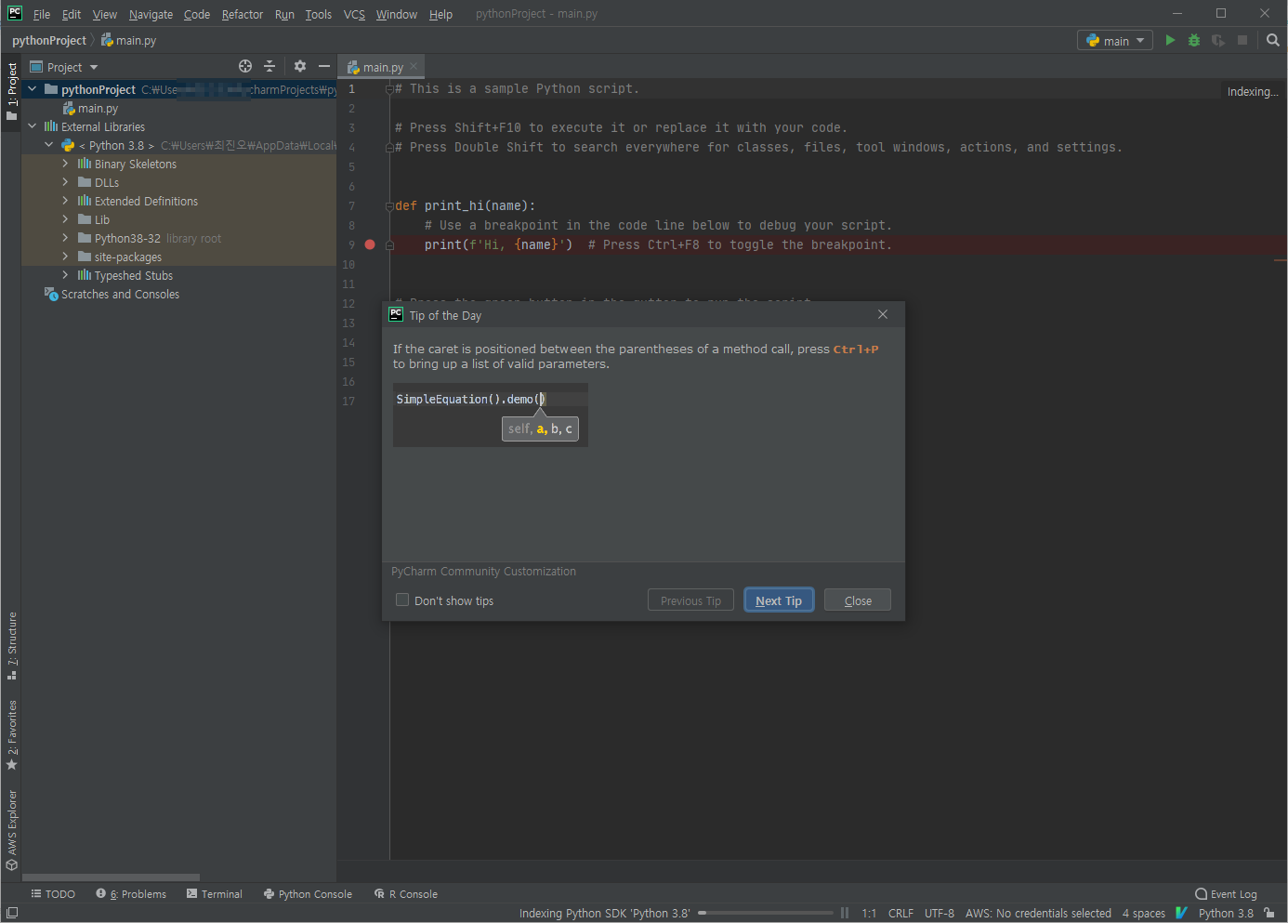Expand the site-packages folder
The height and width of the screenshot is (923, 1288).
click(x=65, y=257)
